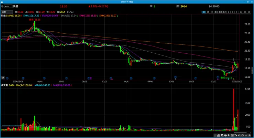Click the zoom-out minus icon
The width and height of the screenshot is (254, 138).
pyautogui.click(x=246, y=135)
